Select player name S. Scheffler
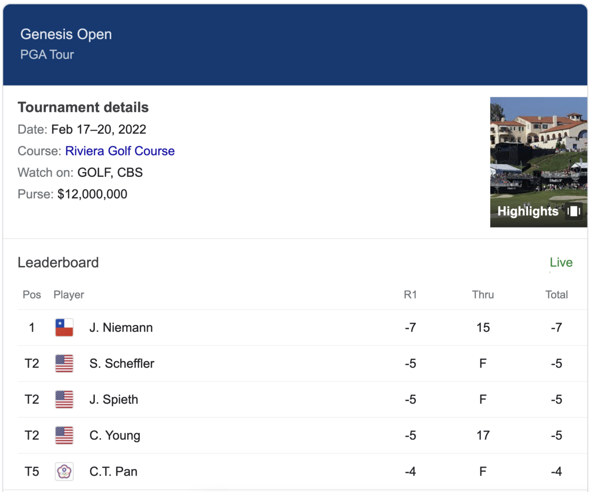The image size is (590, 492). click(122, 364)
